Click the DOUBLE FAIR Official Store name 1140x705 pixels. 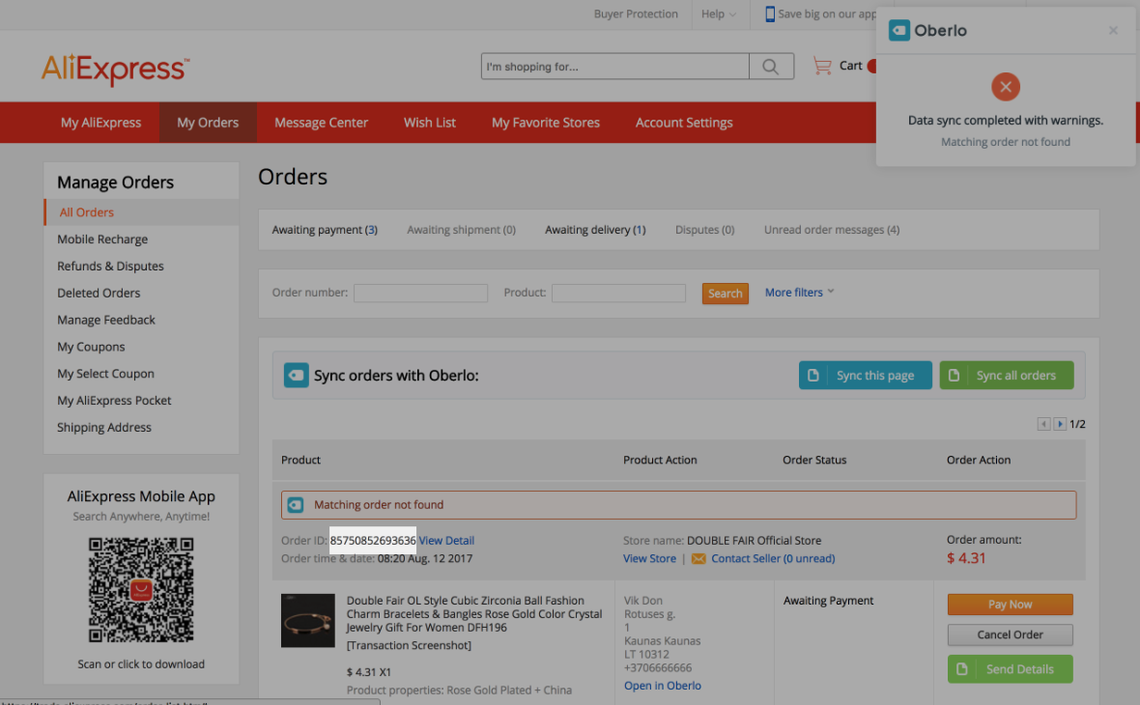pos(754,541)
